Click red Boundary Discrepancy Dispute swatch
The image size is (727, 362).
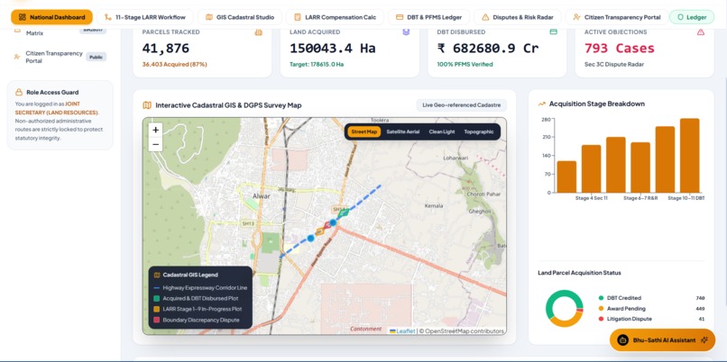pyautogui.click(x=157, y=320)
